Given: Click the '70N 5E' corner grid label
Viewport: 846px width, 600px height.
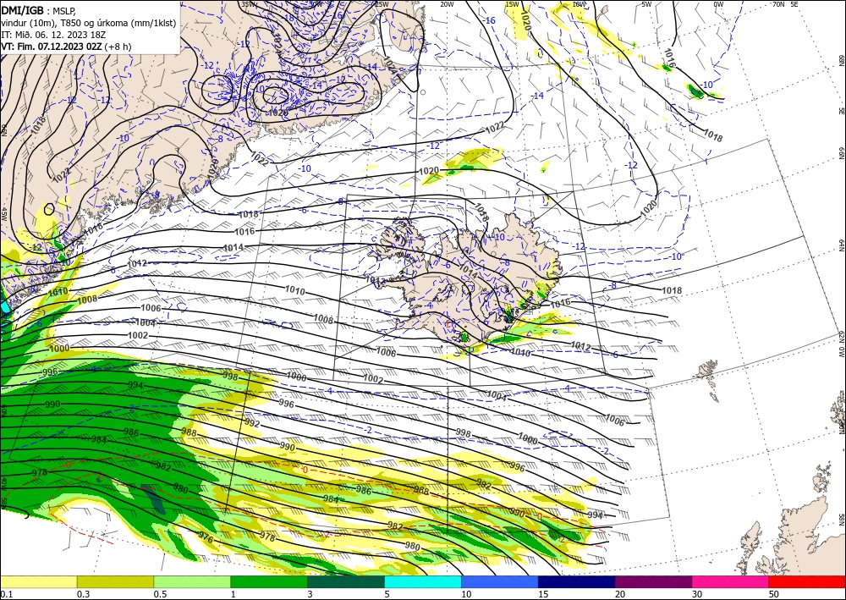Looking at the screenshot, I should (785, 4).
